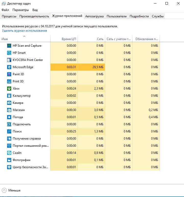Screen dimensions: 184x197
Task: Click the Удалить журнал использования link
Action: (x=24, y=31)
